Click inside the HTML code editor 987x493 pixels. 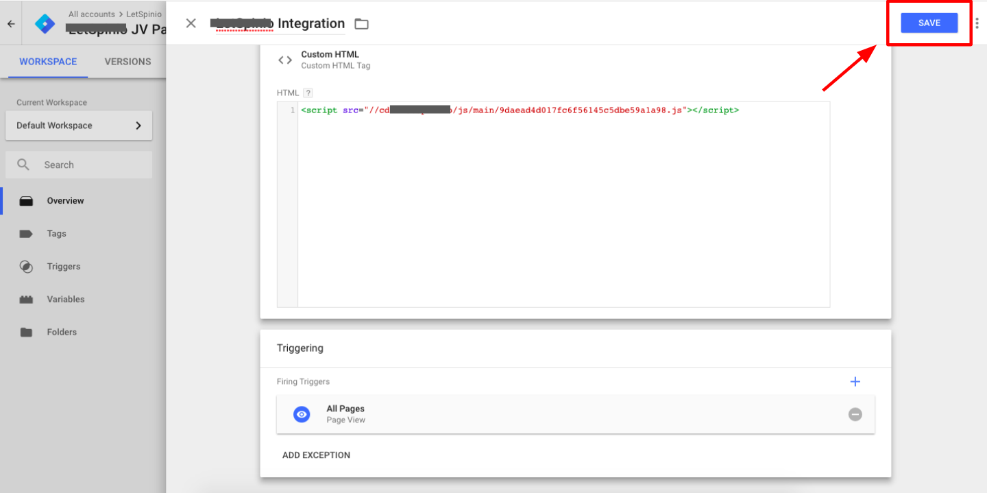pyautogui.click(x=563, y=204)
